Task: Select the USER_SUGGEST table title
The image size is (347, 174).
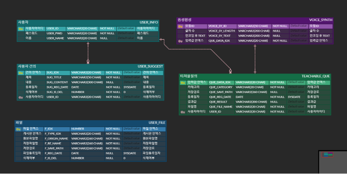Action: pyautogui.click(x=150, y=66)
